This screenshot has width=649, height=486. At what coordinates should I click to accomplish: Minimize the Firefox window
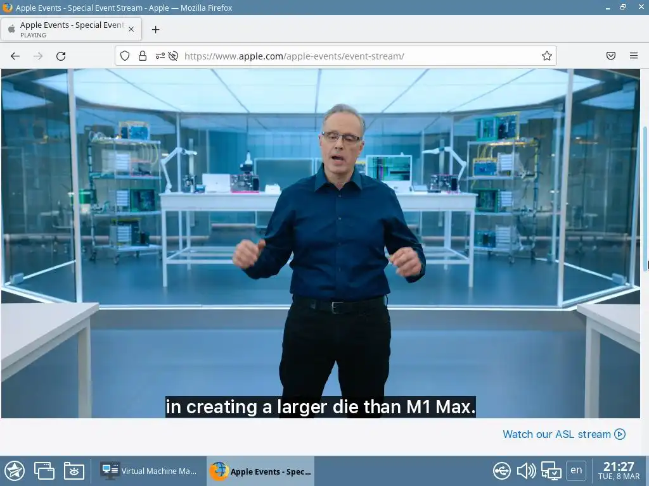point(608,8)
